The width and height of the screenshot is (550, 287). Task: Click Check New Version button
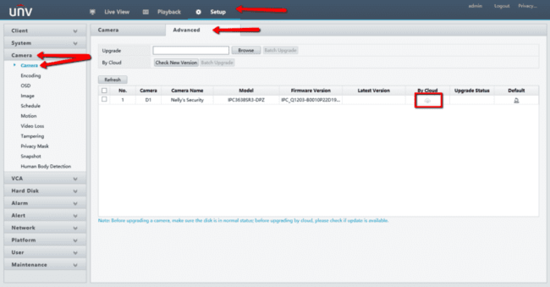click(176, 63)
